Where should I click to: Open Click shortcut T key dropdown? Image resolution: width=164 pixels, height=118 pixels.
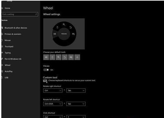point(76,117)
